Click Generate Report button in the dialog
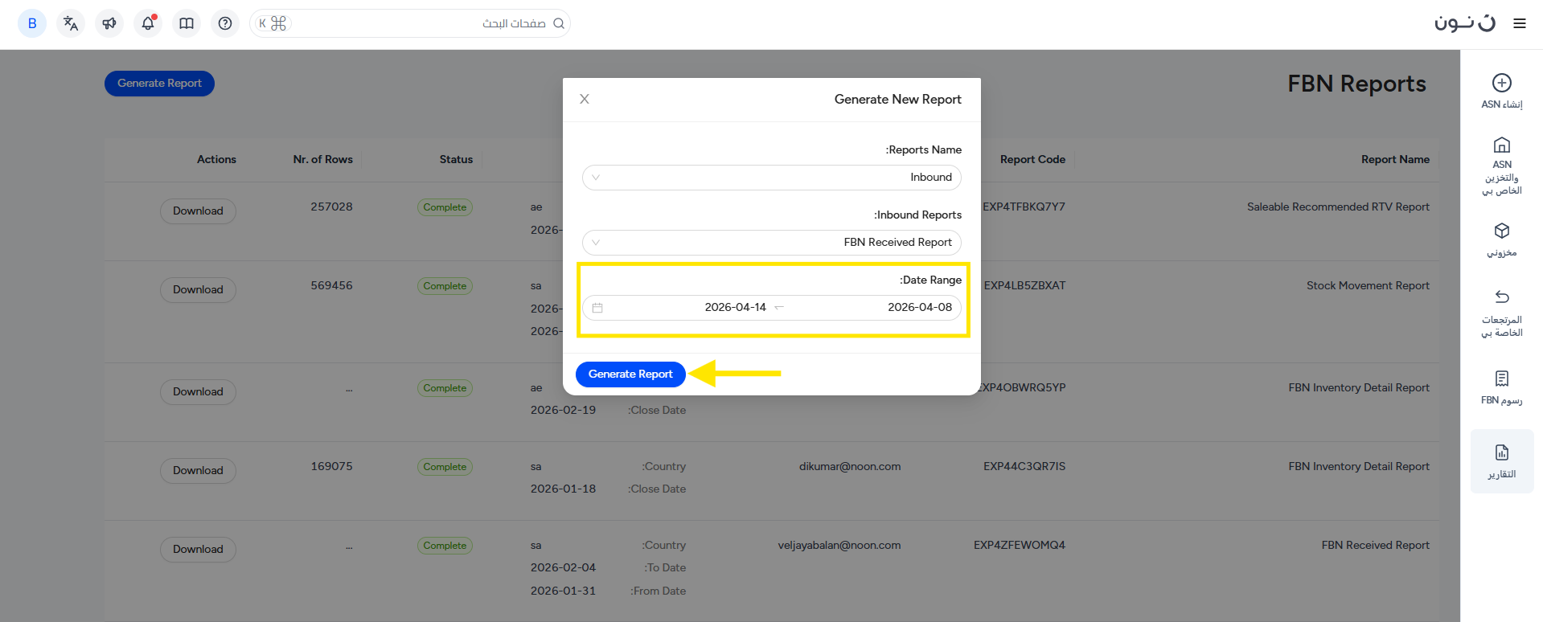The width and height of the screenshot is (1543, 622). click(630, 374)
